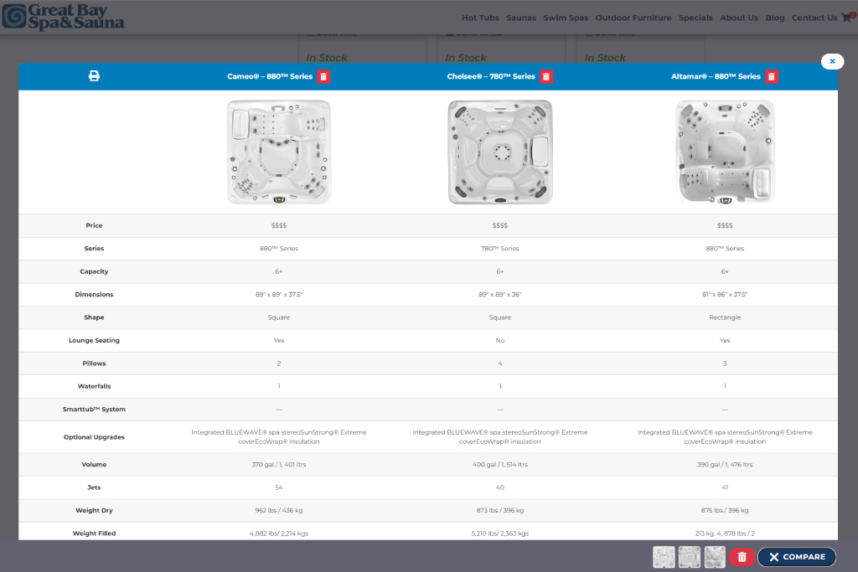Click Cameo dimensions 89" x 89" x 37.5"
Viewport: 858px width, 572px height.
coord(279,294)
